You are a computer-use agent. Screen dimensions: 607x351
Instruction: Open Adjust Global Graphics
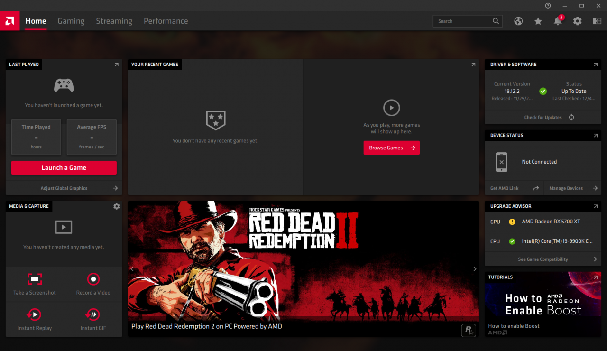[64, 188]
